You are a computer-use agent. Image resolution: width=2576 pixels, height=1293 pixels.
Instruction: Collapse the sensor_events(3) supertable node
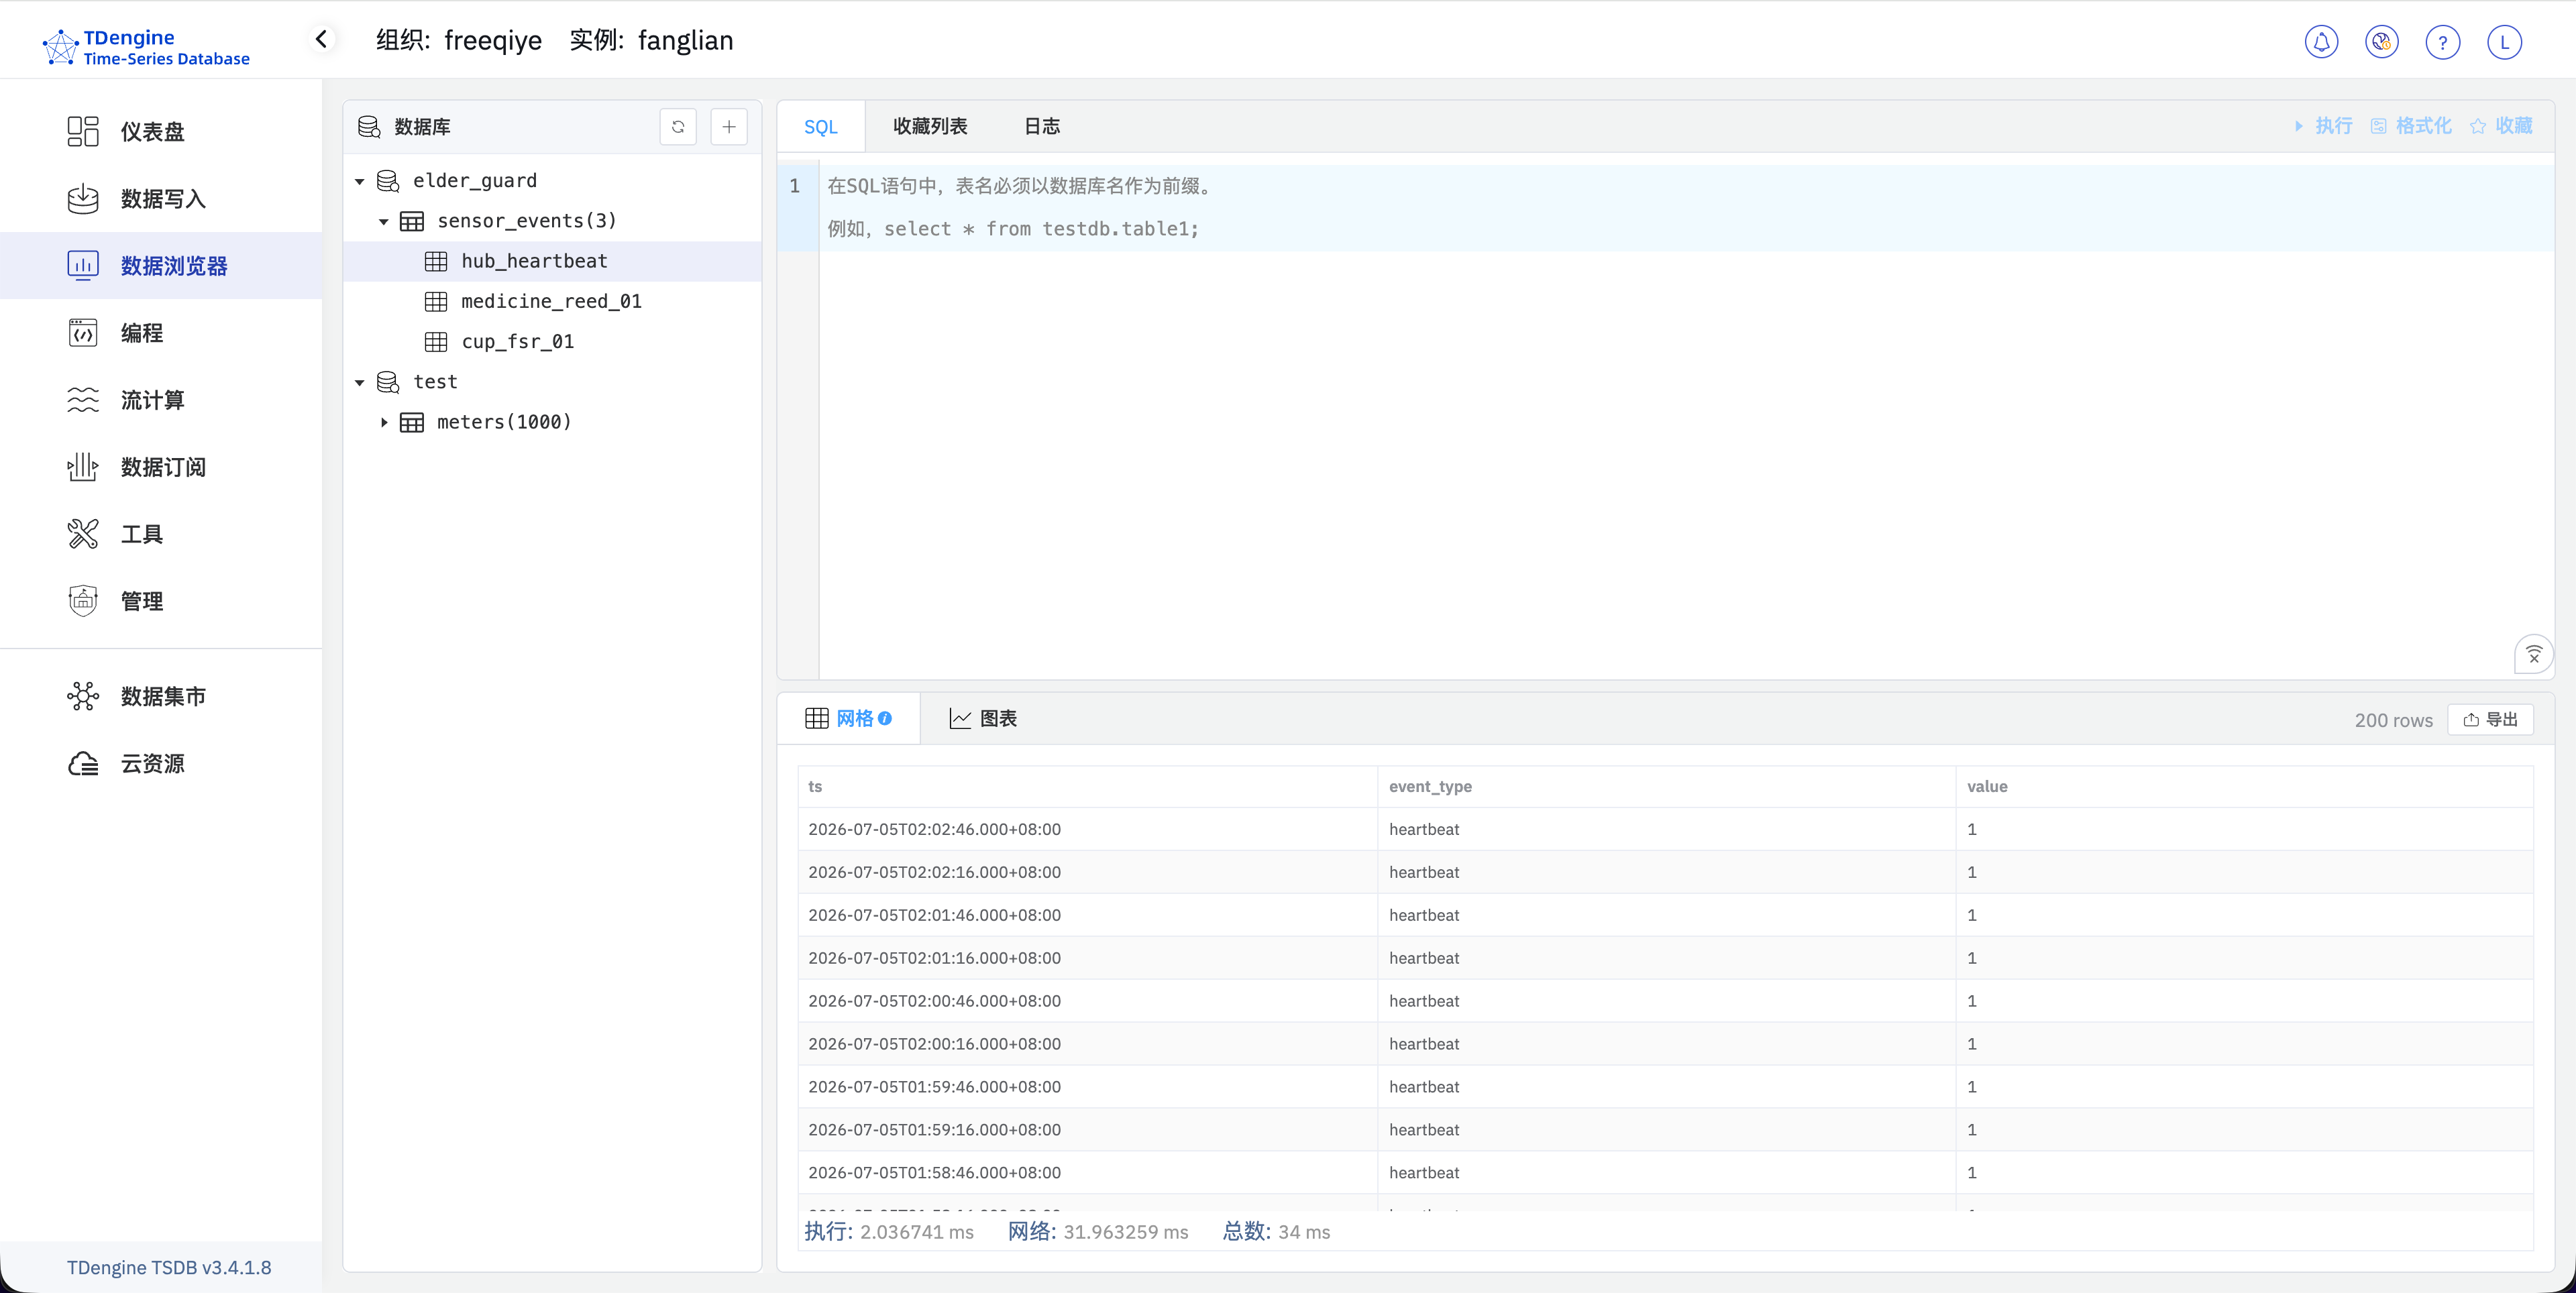coord(384,221)
